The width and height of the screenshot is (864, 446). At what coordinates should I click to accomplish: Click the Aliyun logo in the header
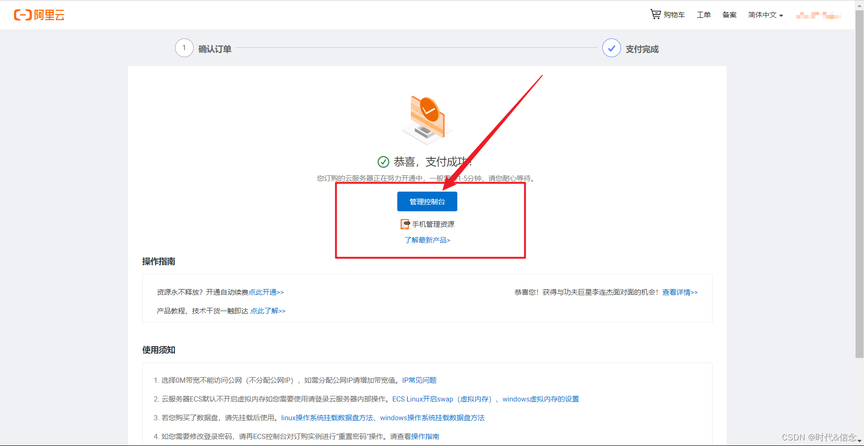pyautogui.click(x=39, y=15)
